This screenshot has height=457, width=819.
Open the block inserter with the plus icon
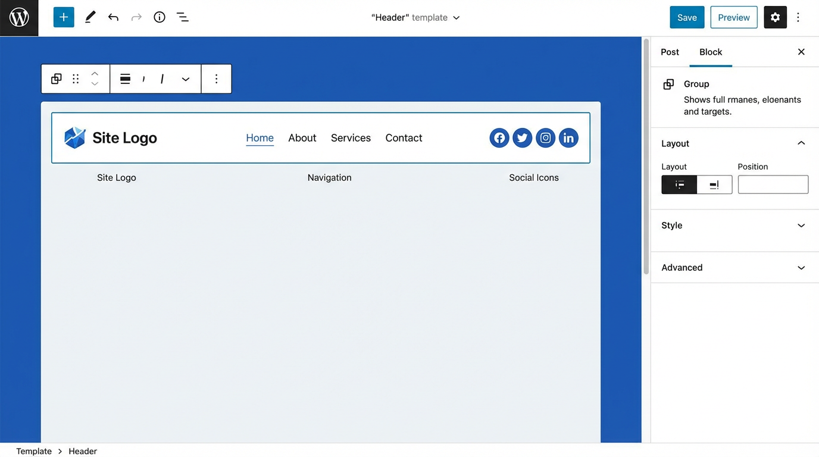64,17
